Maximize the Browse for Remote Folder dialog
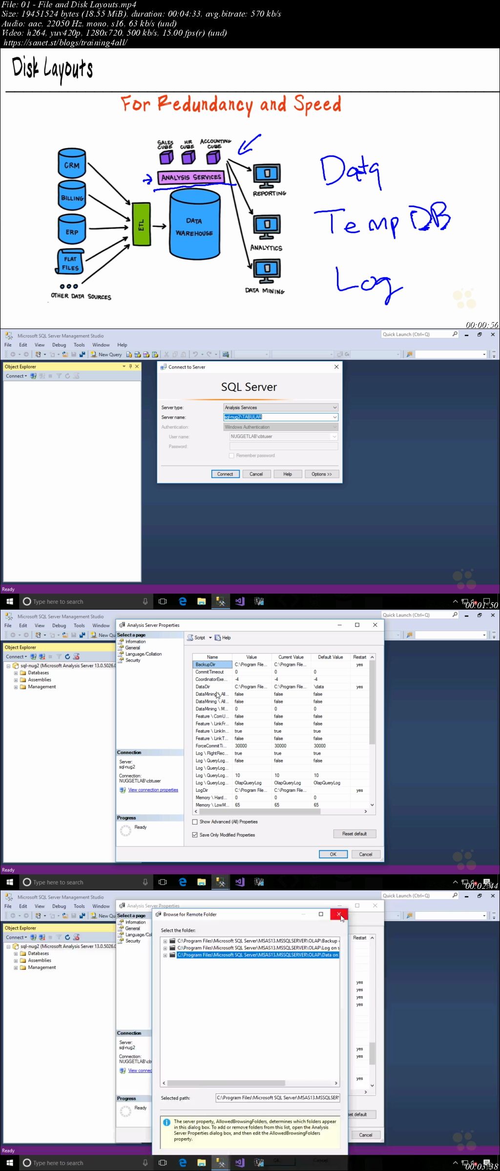This screenshot has width=500, height=1171. (321, 914)
